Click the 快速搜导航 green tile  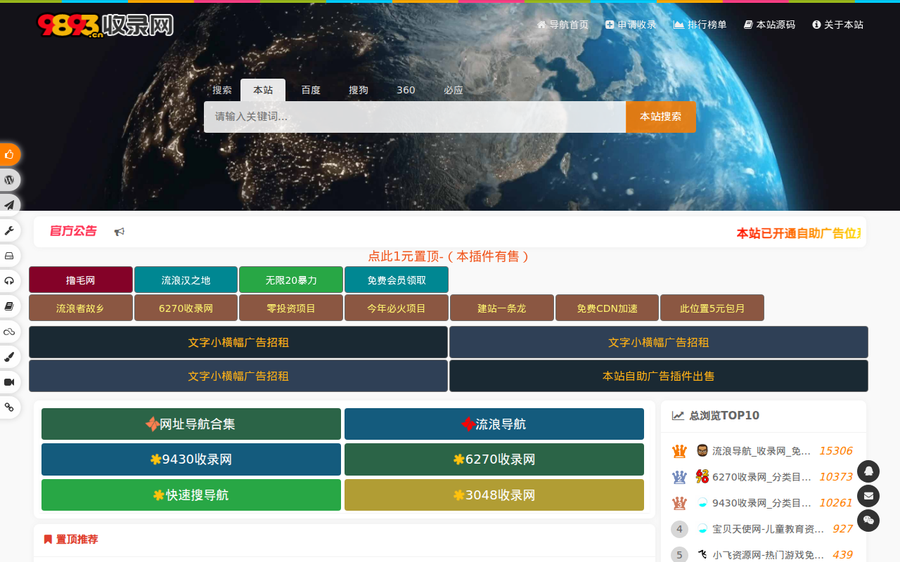pyautogui.click(x=191, y=495)
